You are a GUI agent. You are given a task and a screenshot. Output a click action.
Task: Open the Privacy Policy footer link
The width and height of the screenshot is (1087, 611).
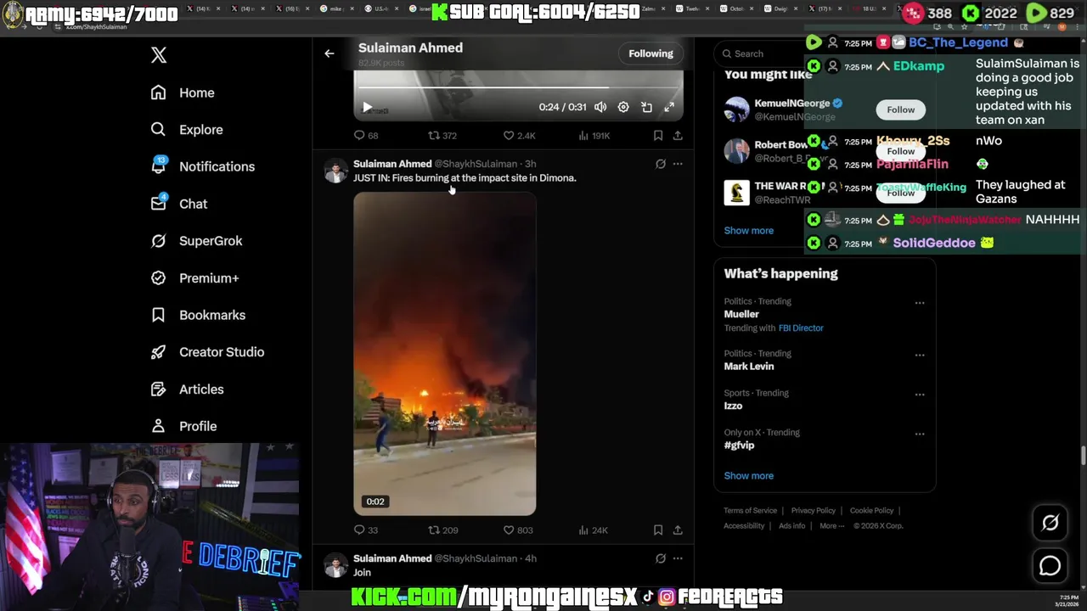point(814,511)
